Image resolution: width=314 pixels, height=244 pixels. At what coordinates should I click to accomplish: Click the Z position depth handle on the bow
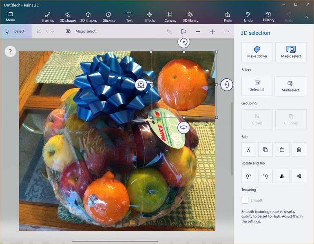[x=141, y=84]
